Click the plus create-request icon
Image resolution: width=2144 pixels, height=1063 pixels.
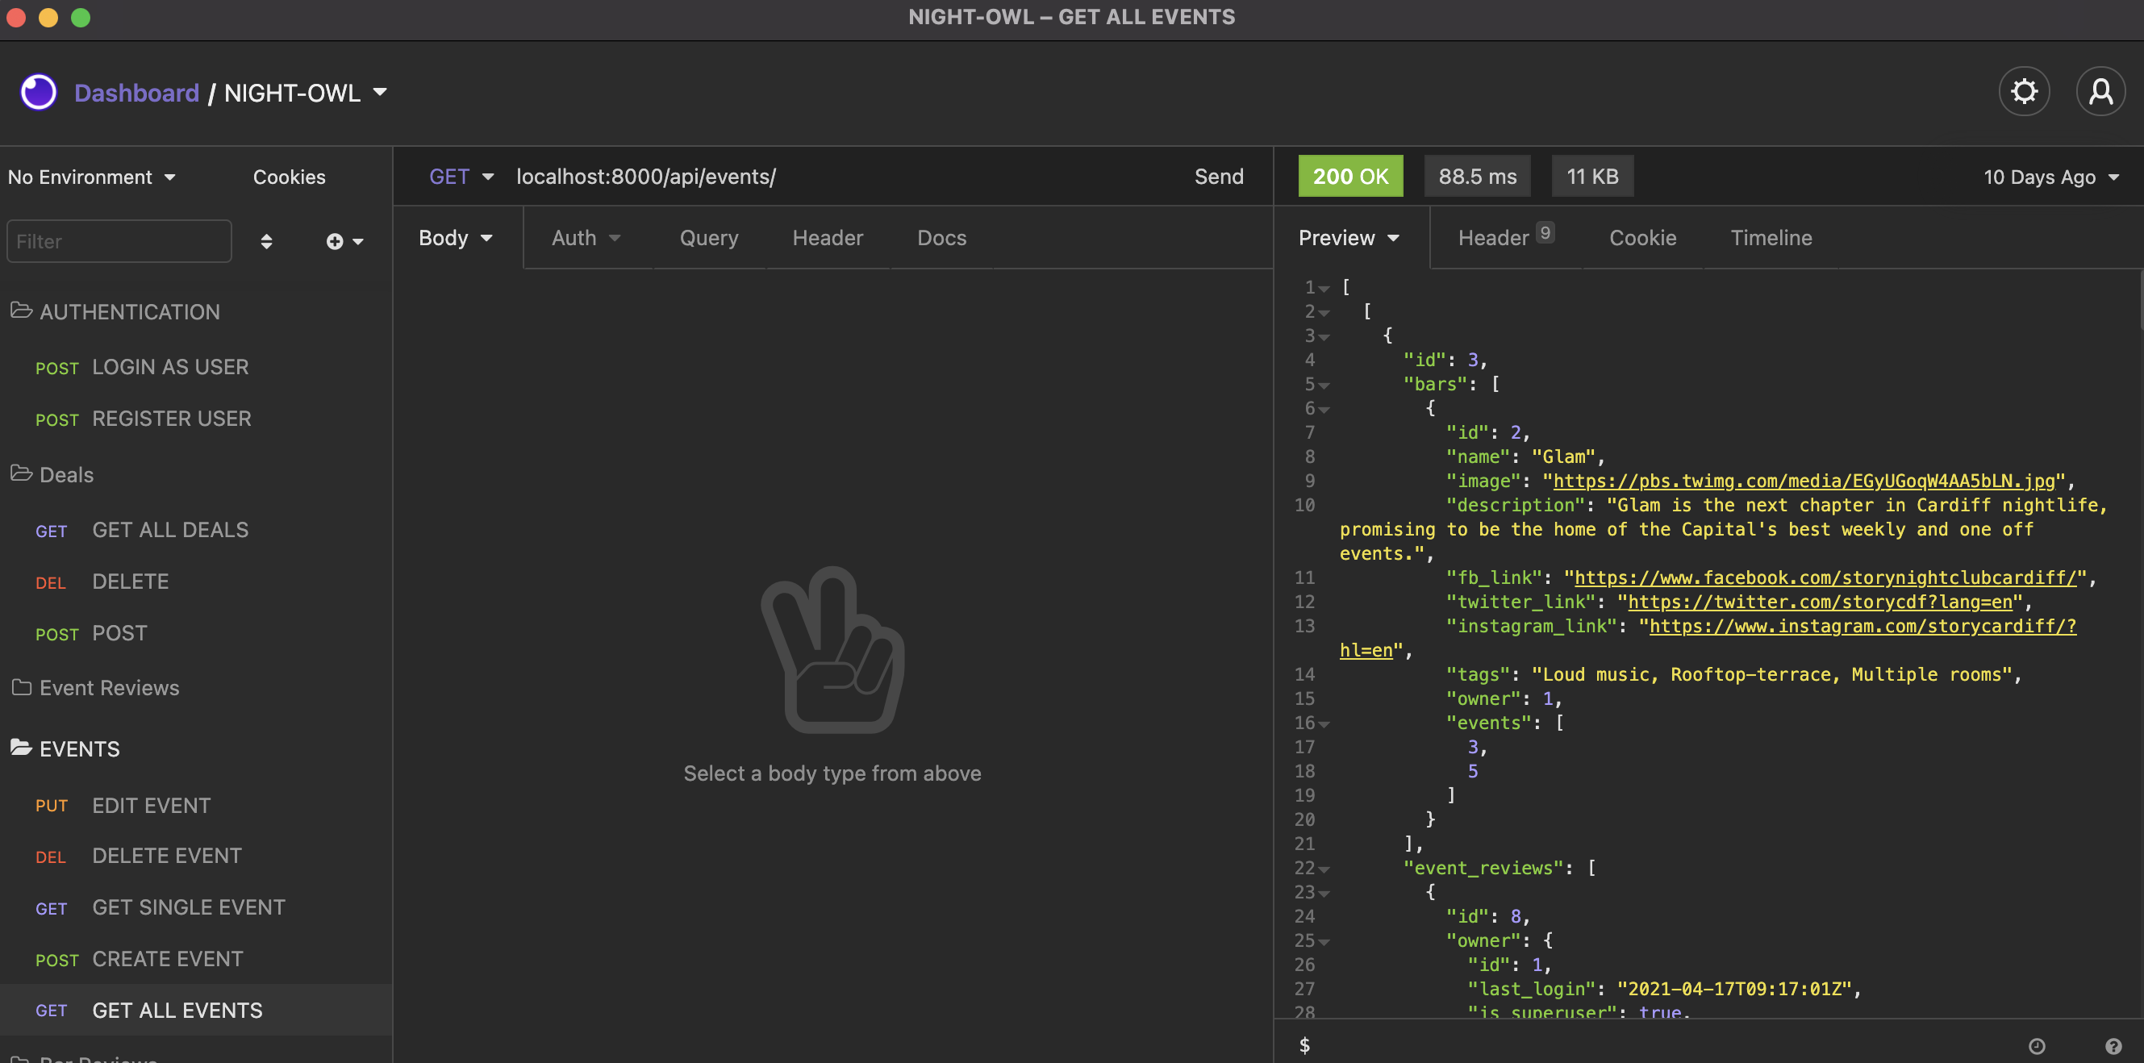335,241
